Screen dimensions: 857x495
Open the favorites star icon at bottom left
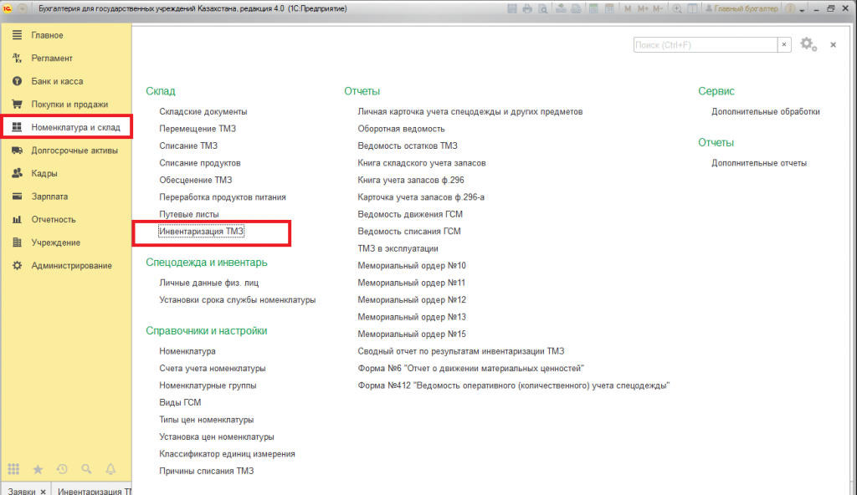pos(38,469)
